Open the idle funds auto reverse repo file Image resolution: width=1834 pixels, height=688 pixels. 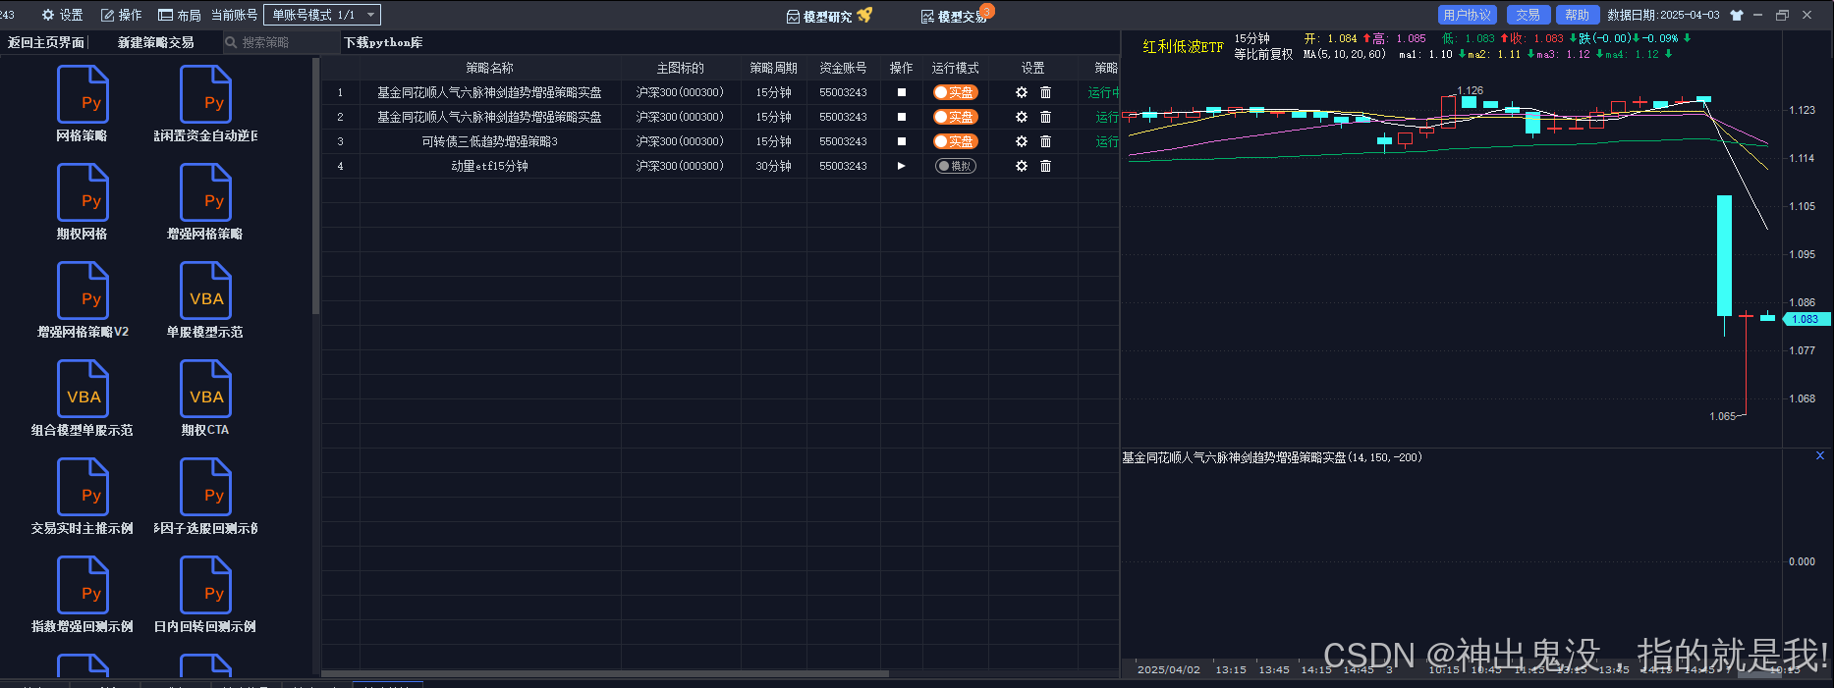point(205,94)
